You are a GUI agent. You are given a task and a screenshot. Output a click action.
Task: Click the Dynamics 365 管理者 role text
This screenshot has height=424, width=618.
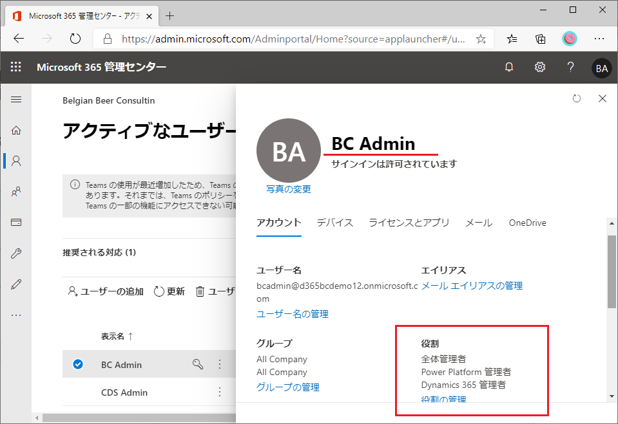463,385
